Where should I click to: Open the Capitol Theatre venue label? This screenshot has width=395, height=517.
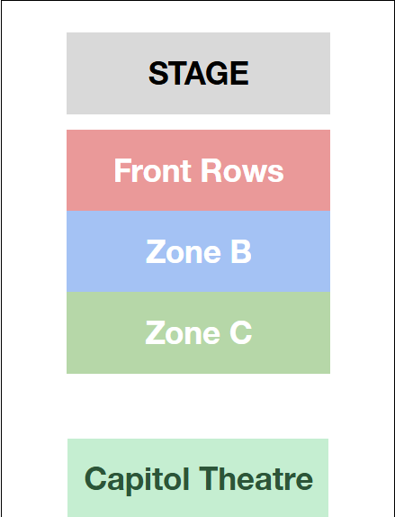(x=198, y=477)
